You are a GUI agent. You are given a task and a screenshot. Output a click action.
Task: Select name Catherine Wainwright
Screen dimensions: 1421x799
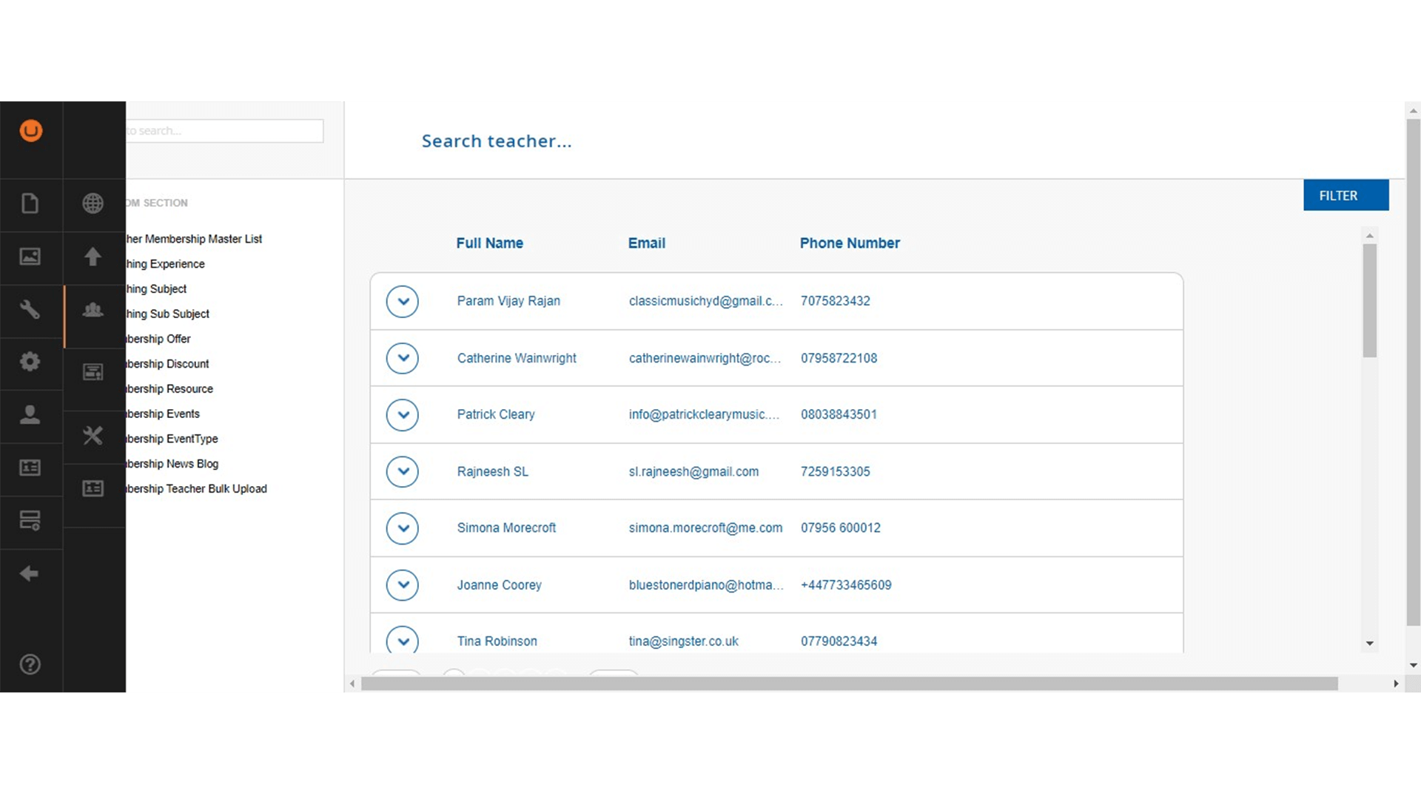click(517, 358)
